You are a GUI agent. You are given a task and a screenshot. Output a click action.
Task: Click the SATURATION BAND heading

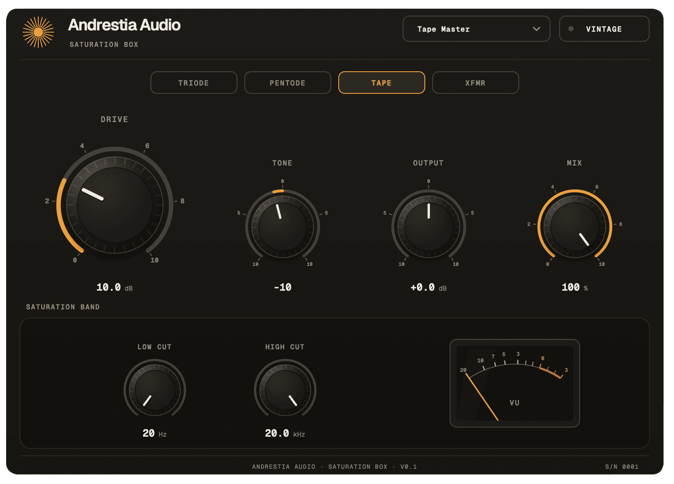(63, 307)
